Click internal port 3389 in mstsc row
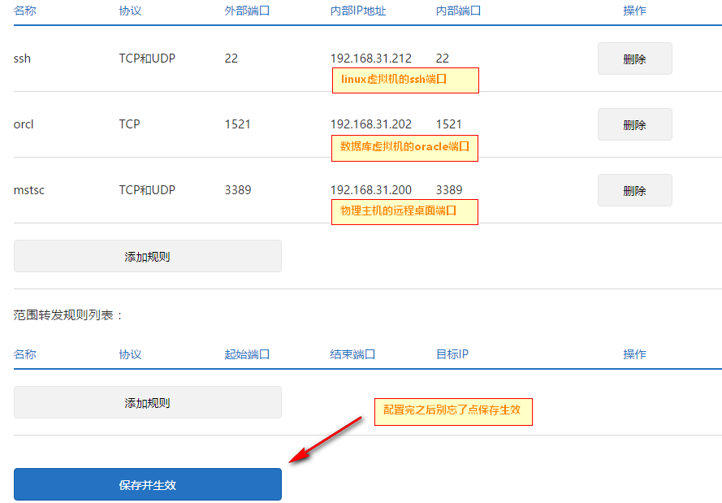This screenshot has width=722, height=503. pos(449,190)
